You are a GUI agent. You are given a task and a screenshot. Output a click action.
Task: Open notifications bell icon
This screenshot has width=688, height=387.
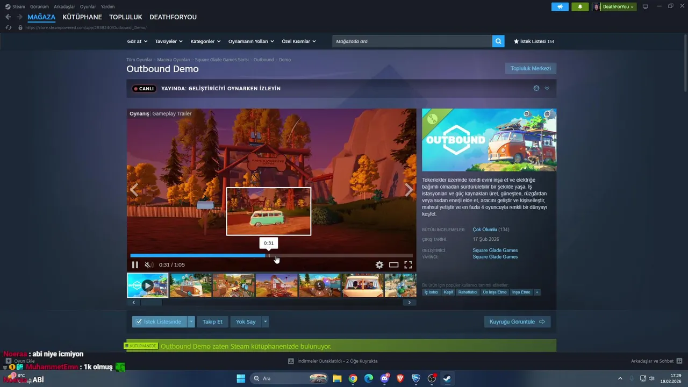click(x=580, y=6)
